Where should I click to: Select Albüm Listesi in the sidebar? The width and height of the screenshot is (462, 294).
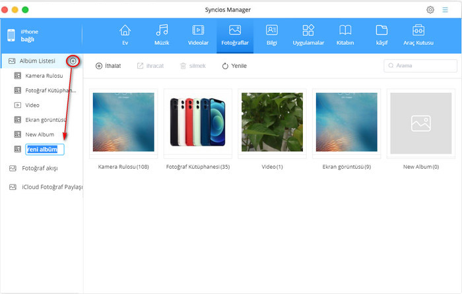[x=38, y=61]
